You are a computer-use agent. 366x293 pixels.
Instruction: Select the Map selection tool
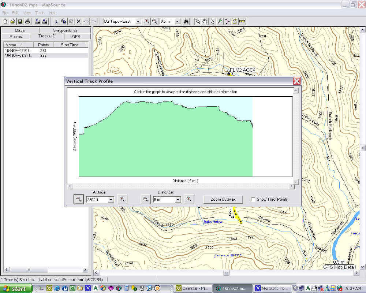tap(235, 22)
